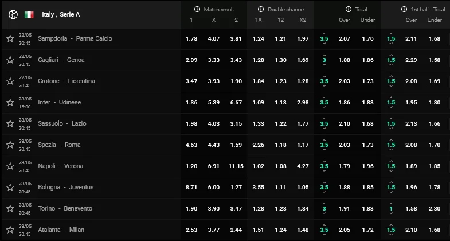Viewport: 450px width, 241px height.
Task: Click the info icon beside Match result
Action: coord(197,10)
